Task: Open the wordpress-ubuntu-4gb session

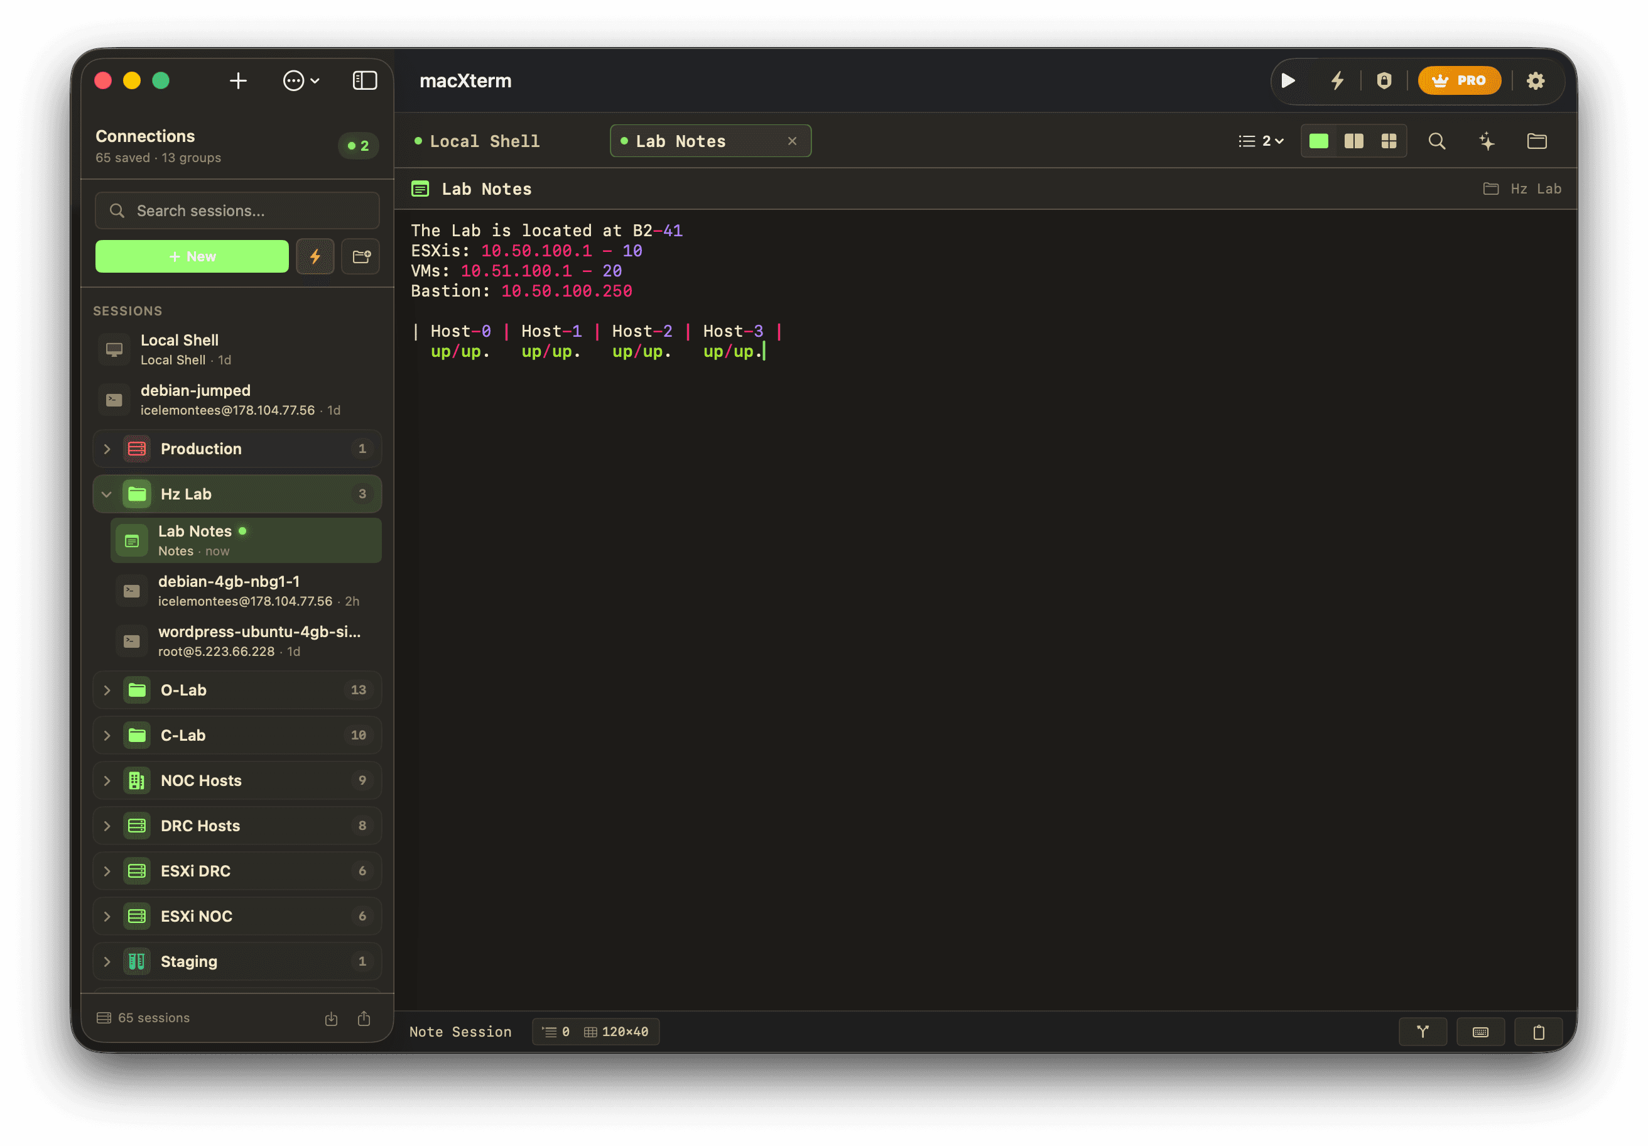Action: click(x=246, y=641)
